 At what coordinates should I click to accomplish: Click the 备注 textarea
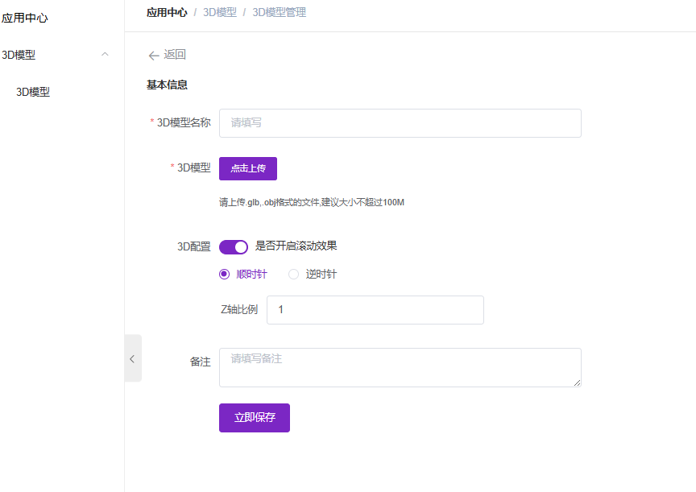click(x=400, y=367)
